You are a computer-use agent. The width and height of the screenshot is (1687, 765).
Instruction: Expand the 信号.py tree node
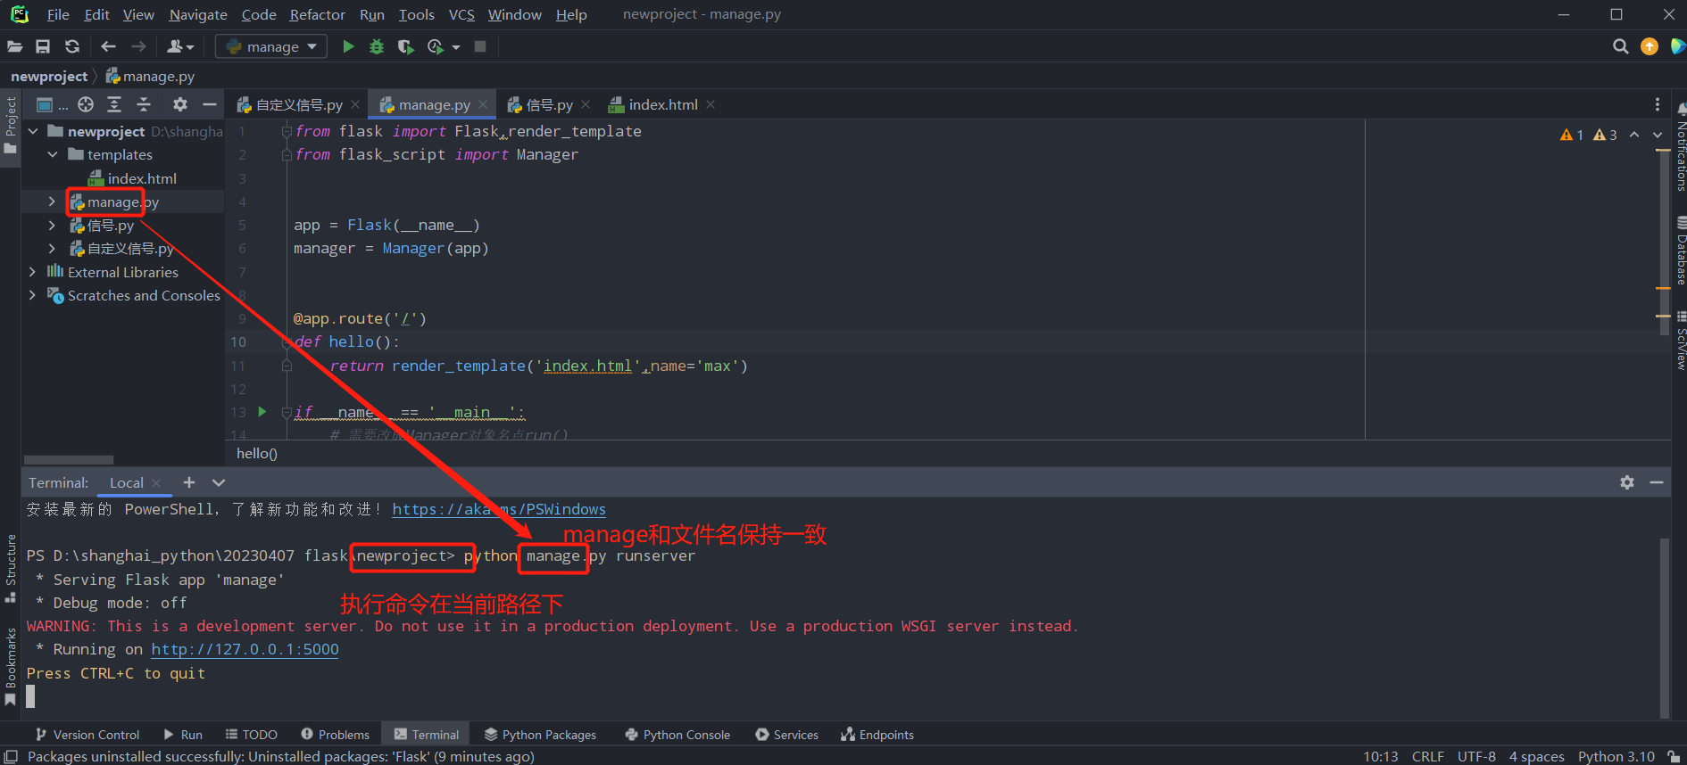[x=53, y=225]
